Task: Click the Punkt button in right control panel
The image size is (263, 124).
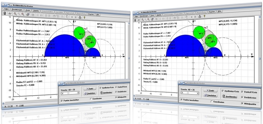Action: pyautogui.click(x=210, y=91)
